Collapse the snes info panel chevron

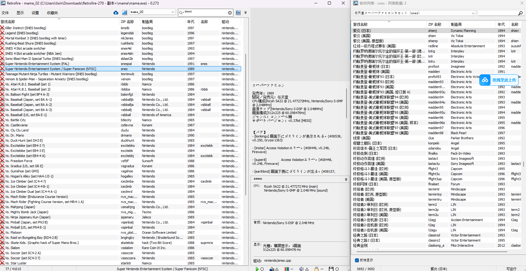(x=346, y=179)
